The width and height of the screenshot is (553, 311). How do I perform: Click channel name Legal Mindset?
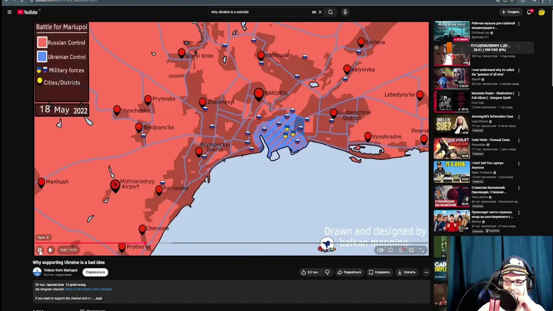[480, 121]
